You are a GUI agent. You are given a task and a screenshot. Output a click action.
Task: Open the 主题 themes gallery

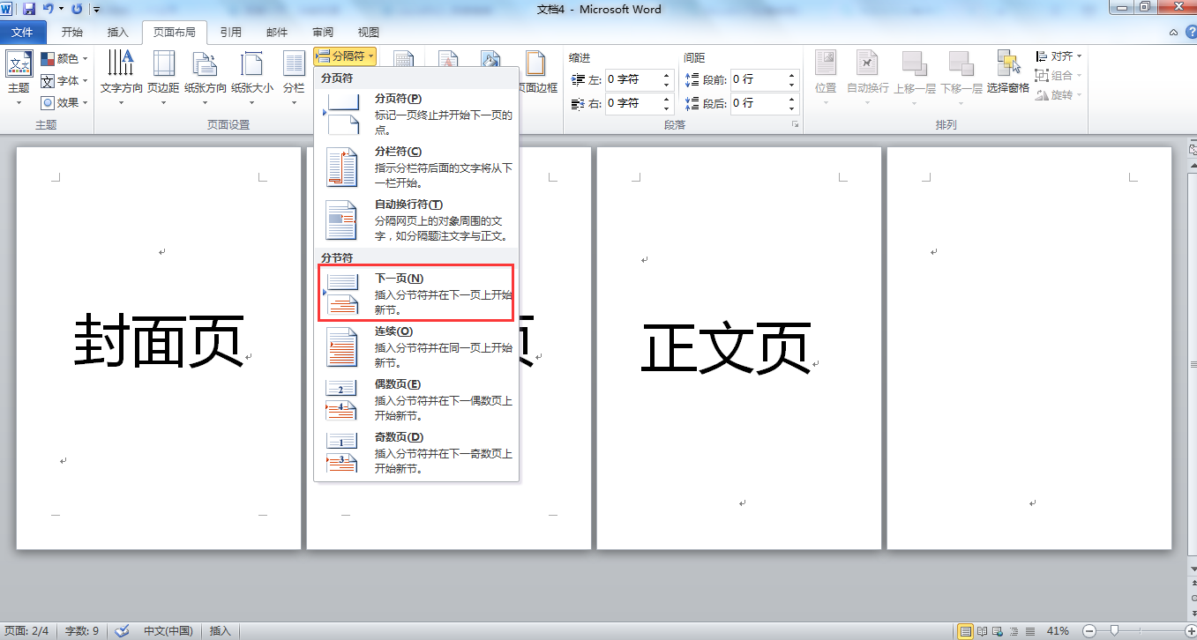(x=19, y=78)
